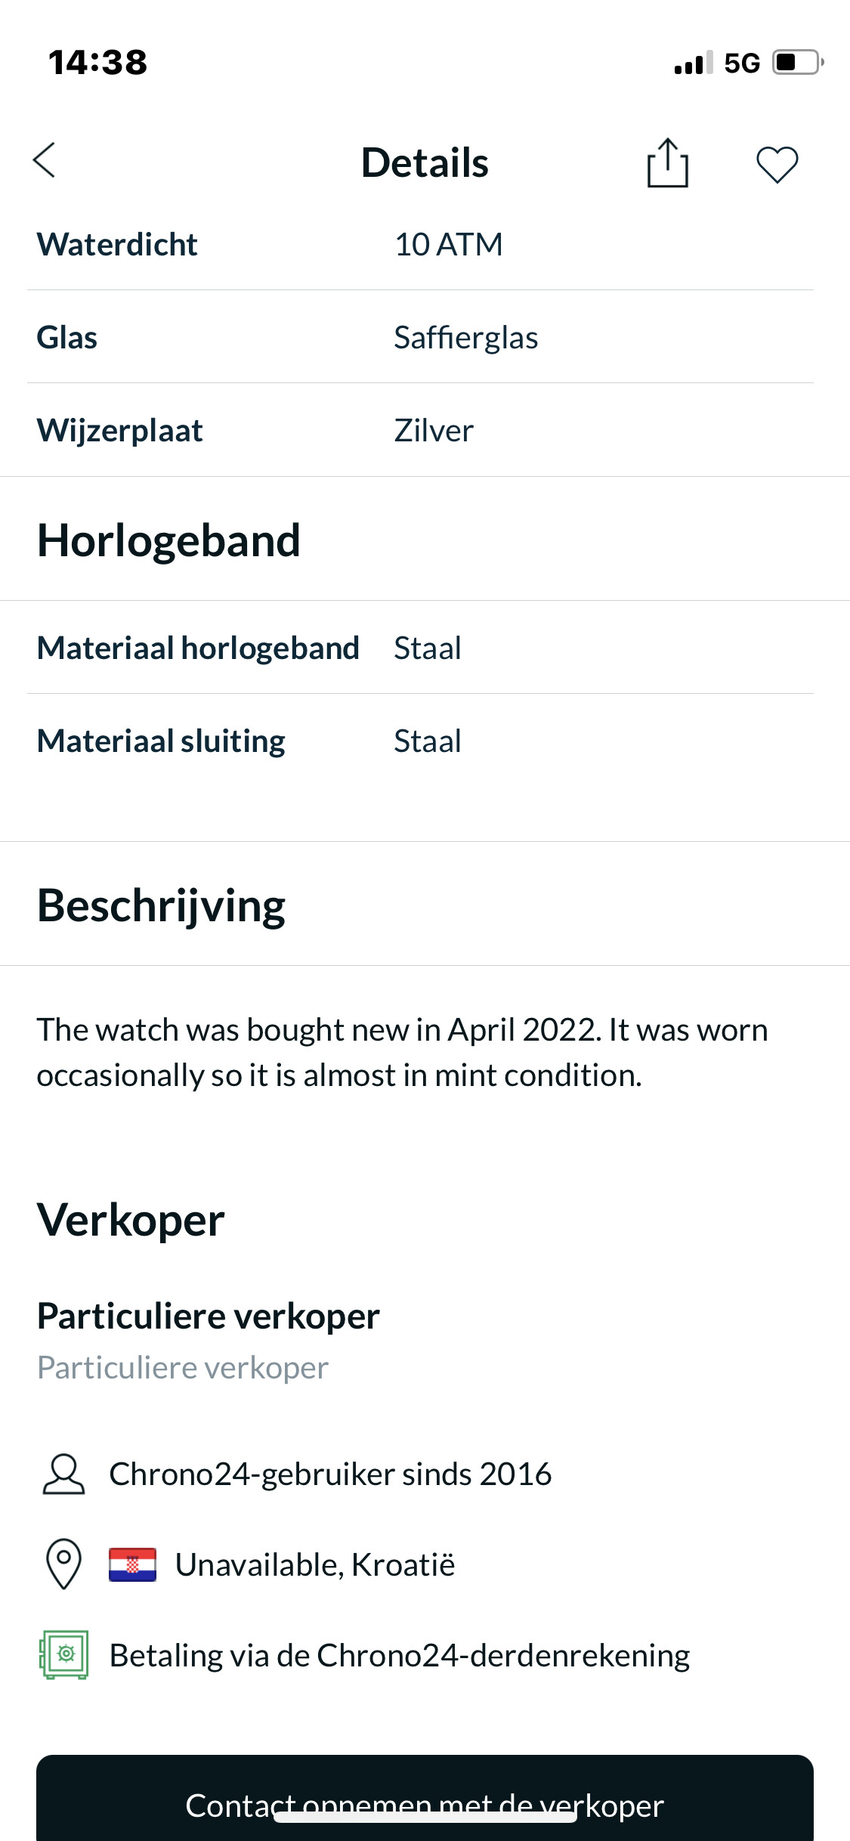
Task: Tap the Horlogeband section header
Action: [169, 540]
